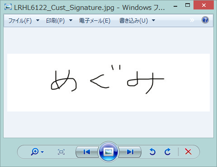Minimize the Photo Viewer window

coord(175,6)
